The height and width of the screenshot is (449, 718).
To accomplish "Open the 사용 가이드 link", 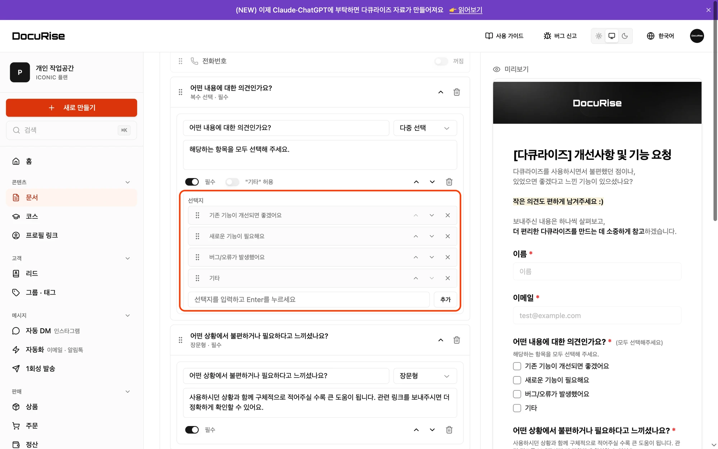I will [x=504, y=36].
